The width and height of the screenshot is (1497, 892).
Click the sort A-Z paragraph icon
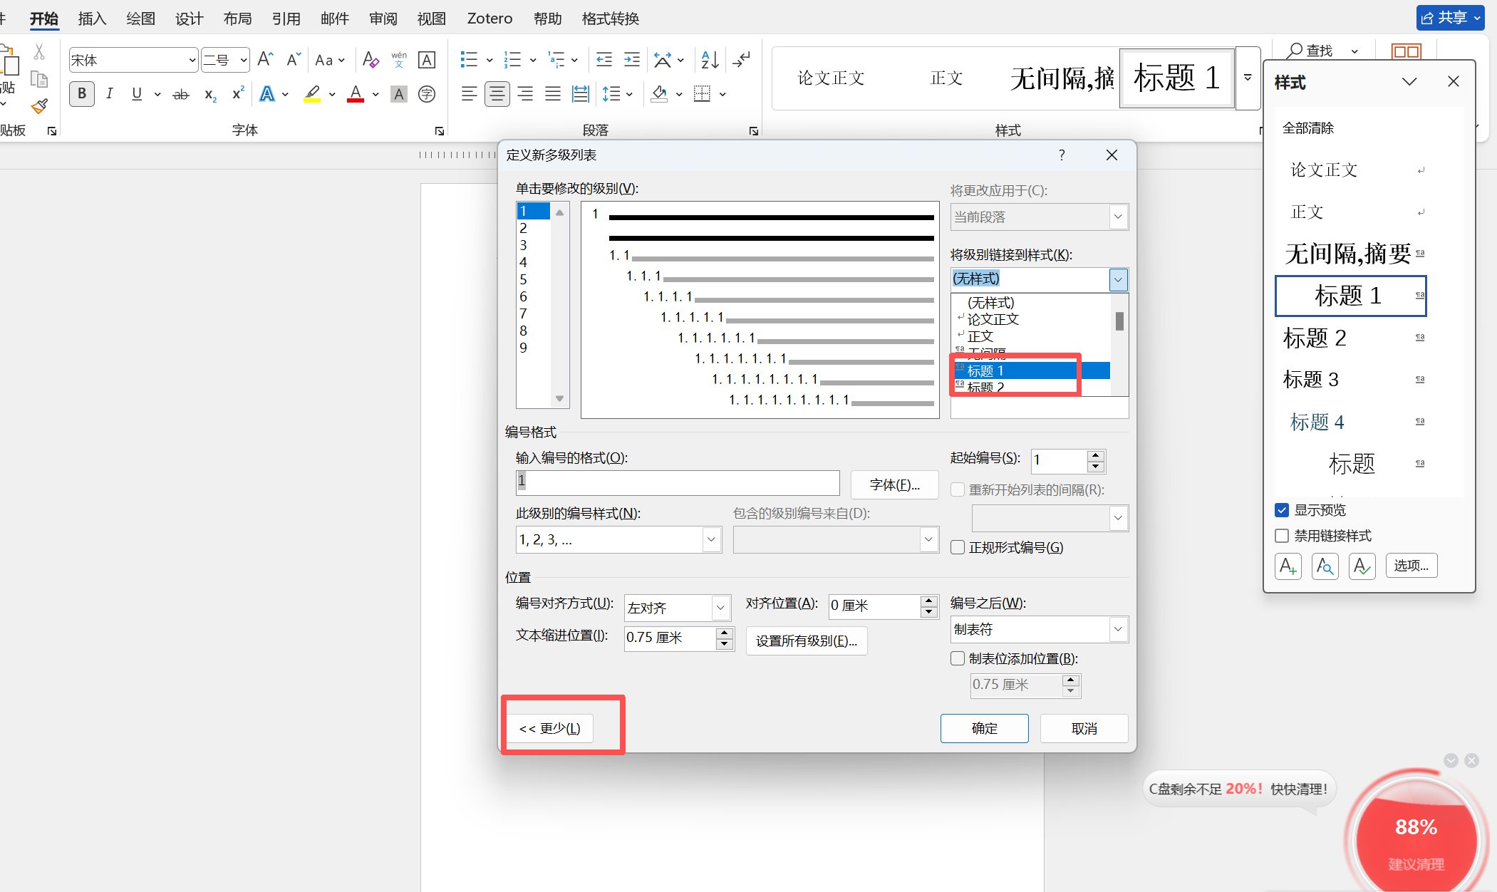tap(710, 60)
